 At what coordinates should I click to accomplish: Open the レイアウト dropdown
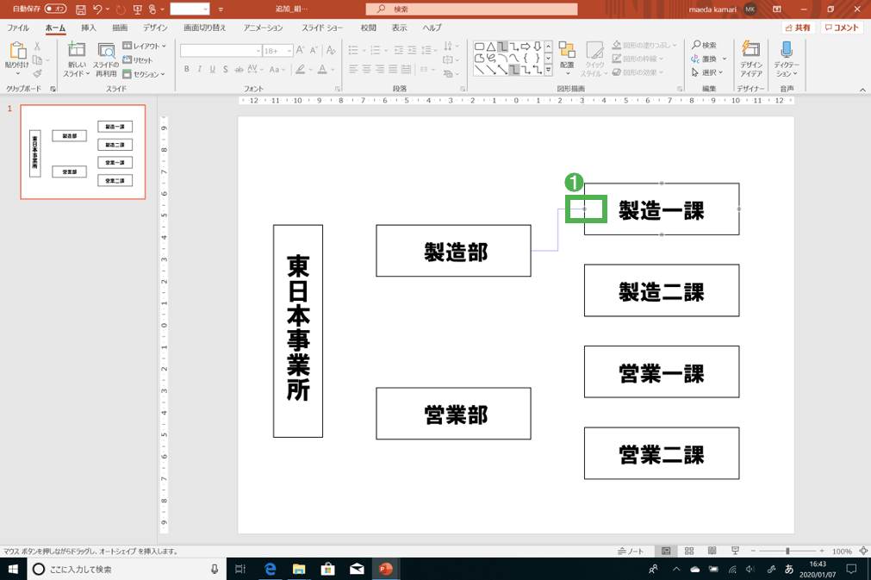point(145,47)
